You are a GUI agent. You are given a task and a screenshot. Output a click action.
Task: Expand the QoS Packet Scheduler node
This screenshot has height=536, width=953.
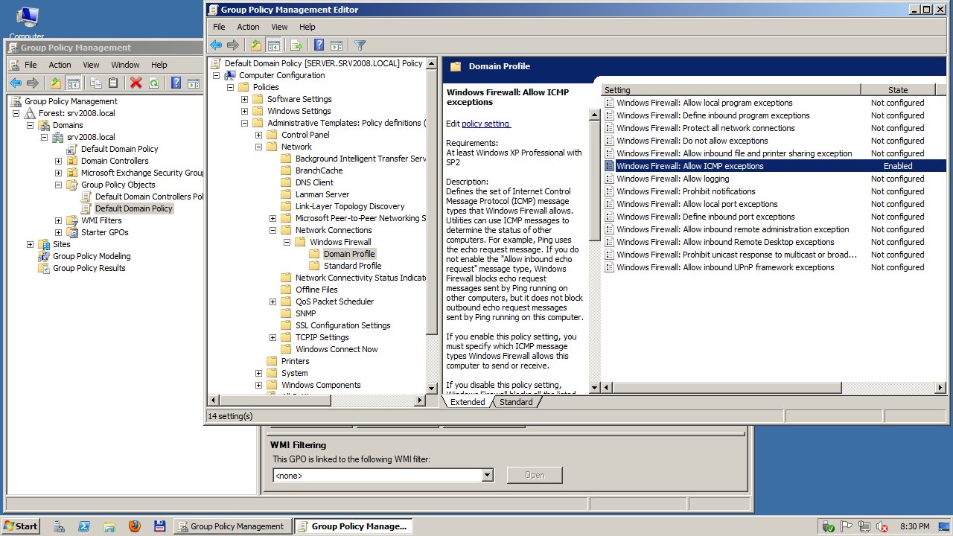pyautogui.click(x=273, y=301)
